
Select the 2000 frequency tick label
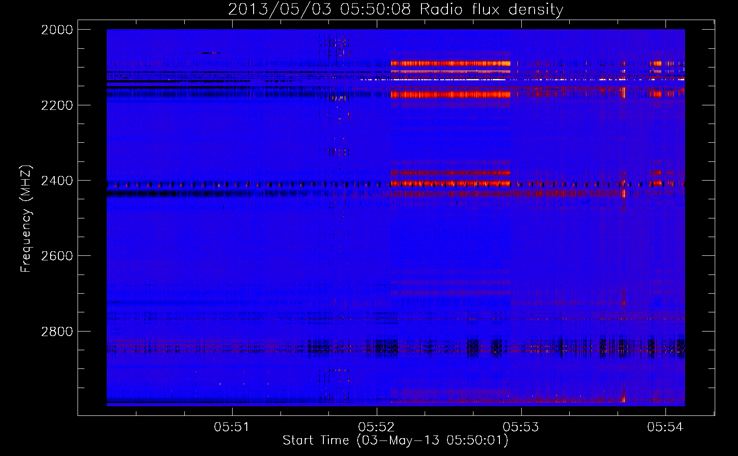point(57,30)
